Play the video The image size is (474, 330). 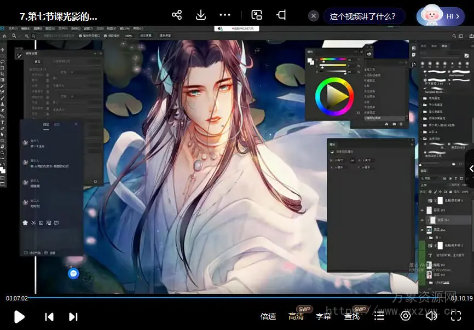[x=19, y=316]
